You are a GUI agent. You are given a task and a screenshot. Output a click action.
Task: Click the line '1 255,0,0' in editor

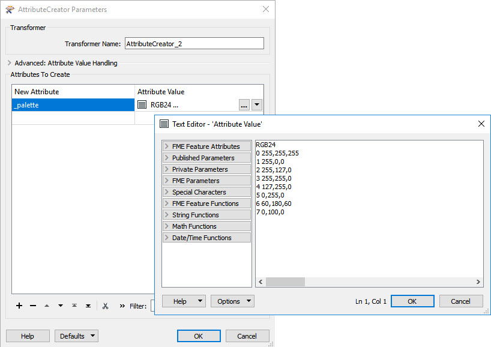pyautogui.click(x=270, y=161)
